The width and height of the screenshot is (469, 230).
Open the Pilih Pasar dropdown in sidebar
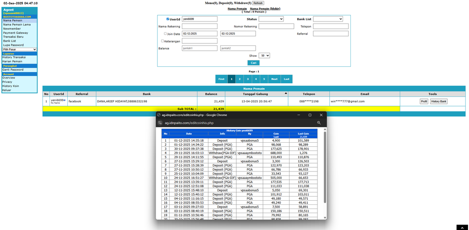point(19,49)
